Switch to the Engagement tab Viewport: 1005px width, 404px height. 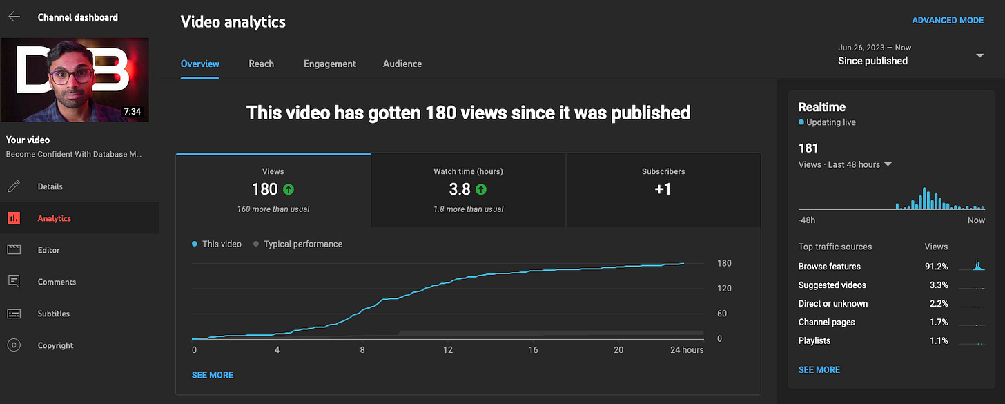330,64
